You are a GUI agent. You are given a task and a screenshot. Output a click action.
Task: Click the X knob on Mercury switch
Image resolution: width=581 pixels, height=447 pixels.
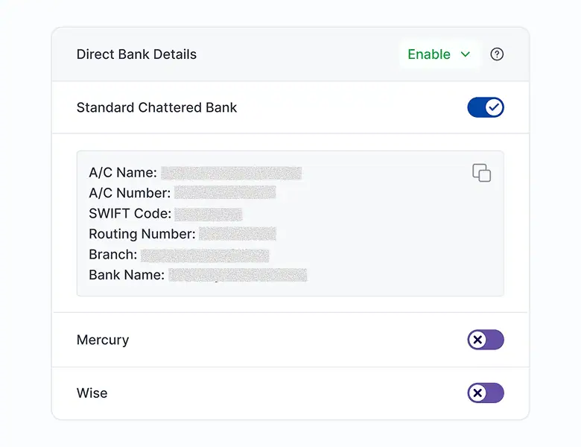point(478,340)
